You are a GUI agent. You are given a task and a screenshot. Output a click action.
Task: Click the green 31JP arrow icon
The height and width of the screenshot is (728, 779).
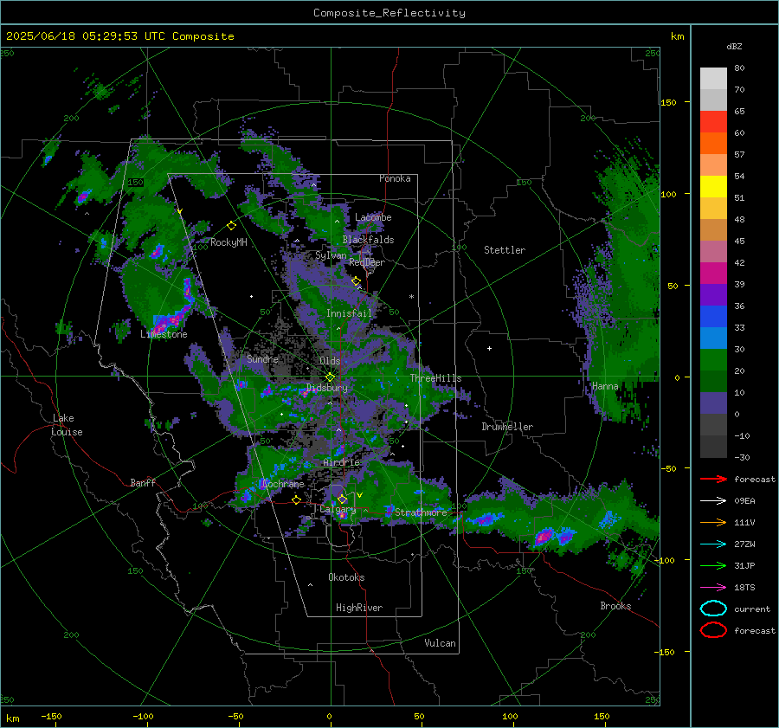(713, 565)
